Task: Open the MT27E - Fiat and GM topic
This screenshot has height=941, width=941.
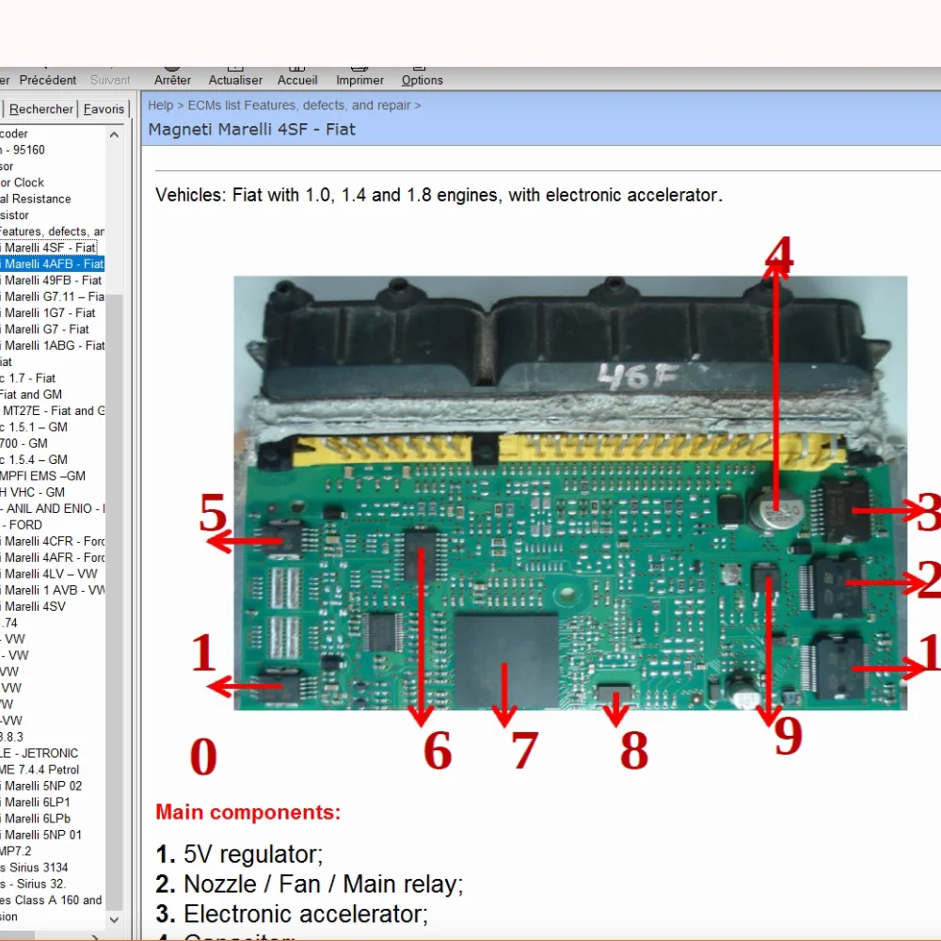Action: click(52, 410)
